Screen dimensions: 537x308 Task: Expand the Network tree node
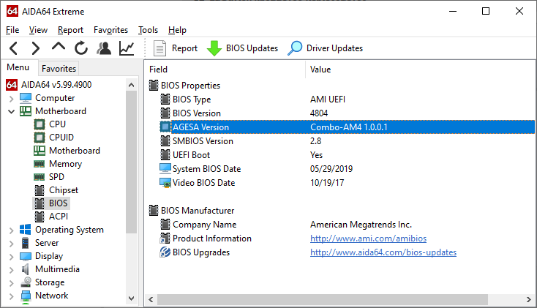pyautogui.click(x=11, y=296)
